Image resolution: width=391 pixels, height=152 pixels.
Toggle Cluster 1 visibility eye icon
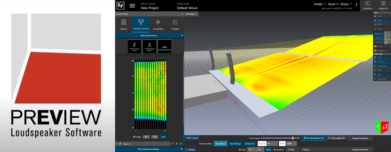coord(172,144)
